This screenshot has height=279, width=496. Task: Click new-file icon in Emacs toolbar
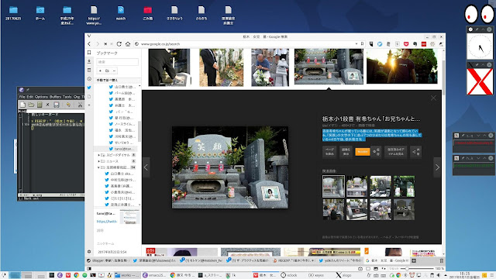22,105
